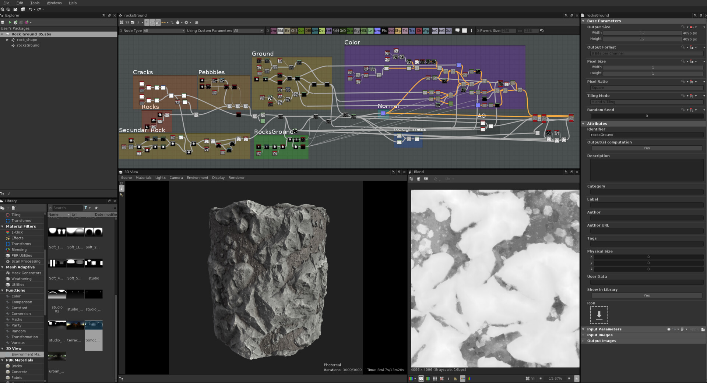Toggle Show In Library setting
Screen dimensions: 707x383
647,295
